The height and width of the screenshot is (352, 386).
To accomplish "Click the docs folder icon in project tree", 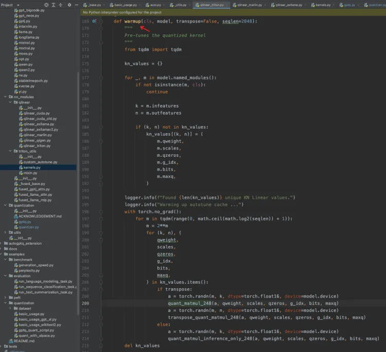I will click(6, 249).
